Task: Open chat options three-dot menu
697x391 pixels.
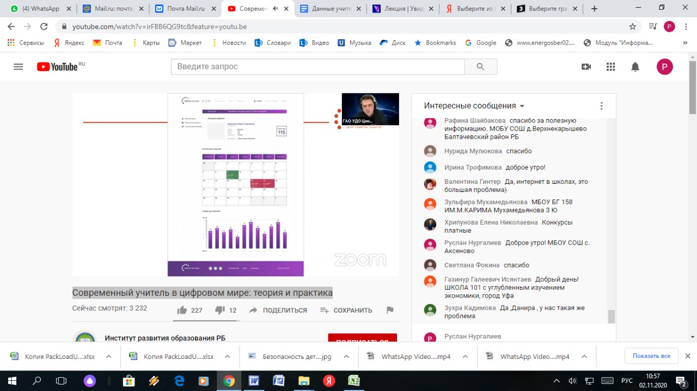Action: (601, 106)
